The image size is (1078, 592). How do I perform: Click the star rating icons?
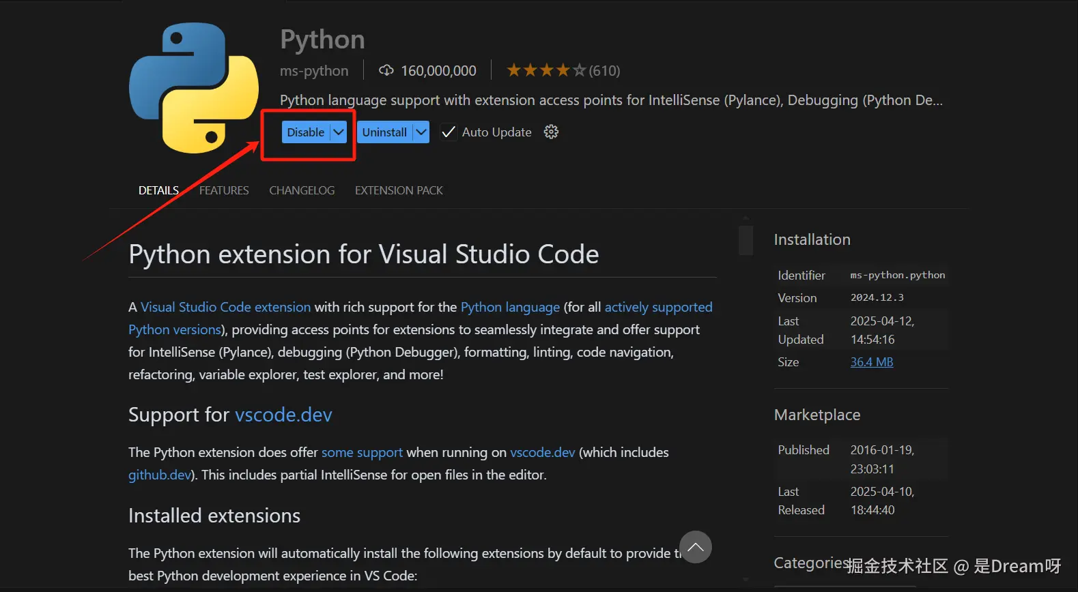pyautogui.click(x=546, y=70)
